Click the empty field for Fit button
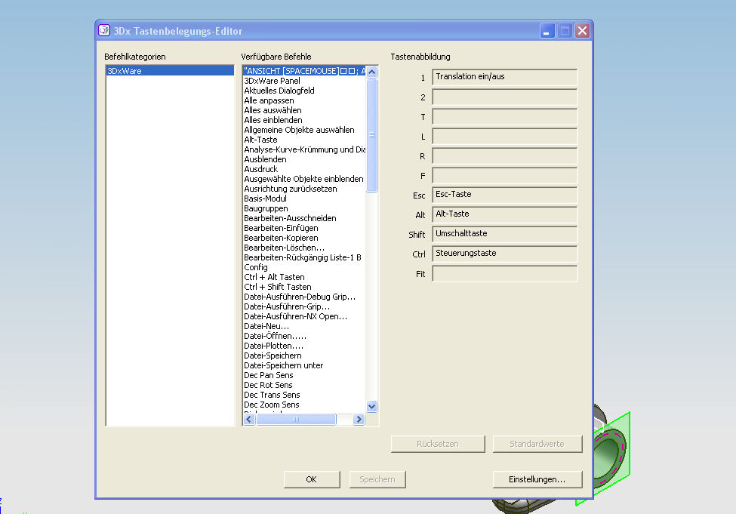 click(x=504, y=274)
